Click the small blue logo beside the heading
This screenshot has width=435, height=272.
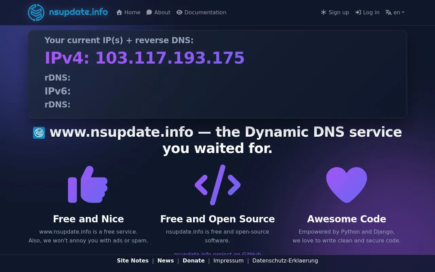click(39, 133)
